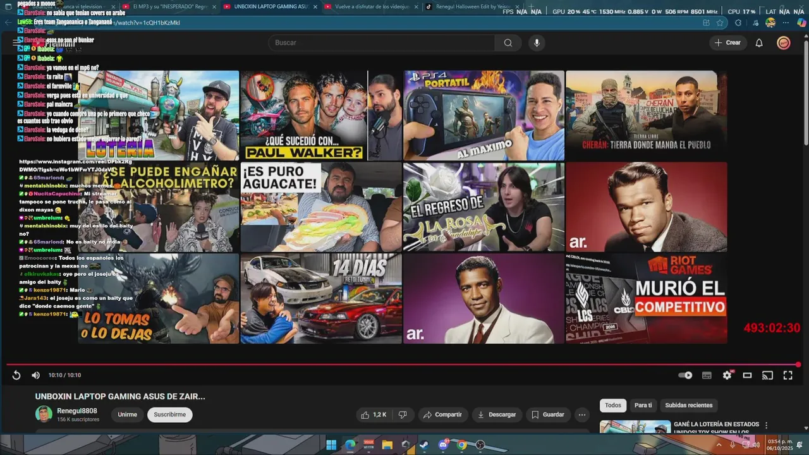The height and width of the screenshot is (455, 809).
Task: Open the alcoholímetro end-screen video
Action: (x=159, y=207)
